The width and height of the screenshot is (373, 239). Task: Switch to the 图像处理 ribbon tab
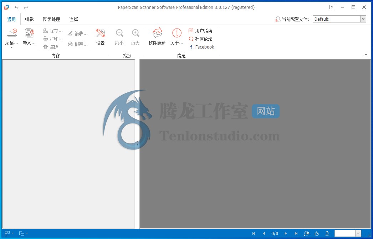click(x=51, y=19)
